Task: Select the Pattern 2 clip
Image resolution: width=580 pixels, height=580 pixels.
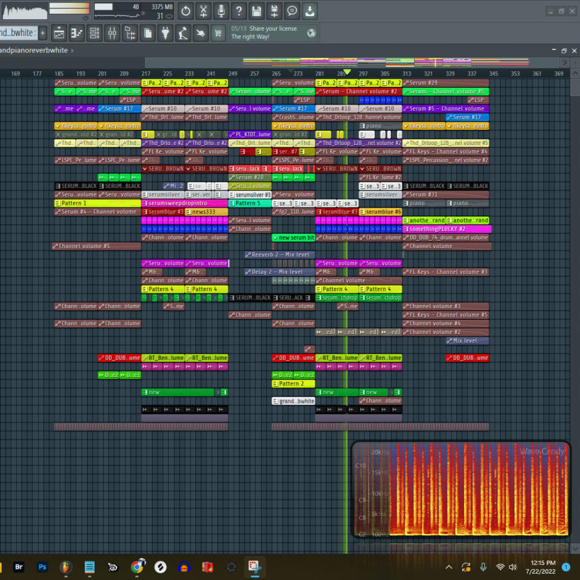Action: pos(293,383)
